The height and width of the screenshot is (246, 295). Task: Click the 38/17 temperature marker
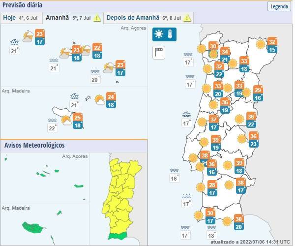point(240,185)
